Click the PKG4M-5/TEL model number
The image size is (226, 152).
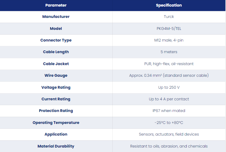click(169, 28)
